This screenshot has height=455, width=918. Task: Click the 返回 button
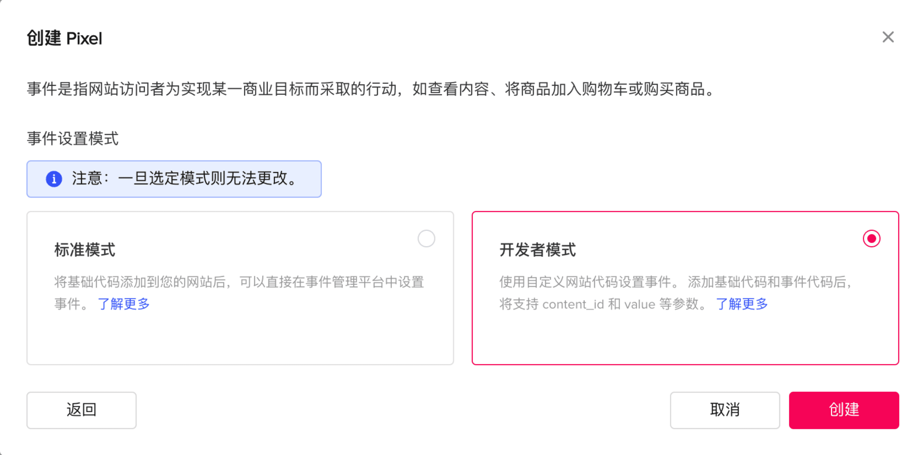(81, 410)
